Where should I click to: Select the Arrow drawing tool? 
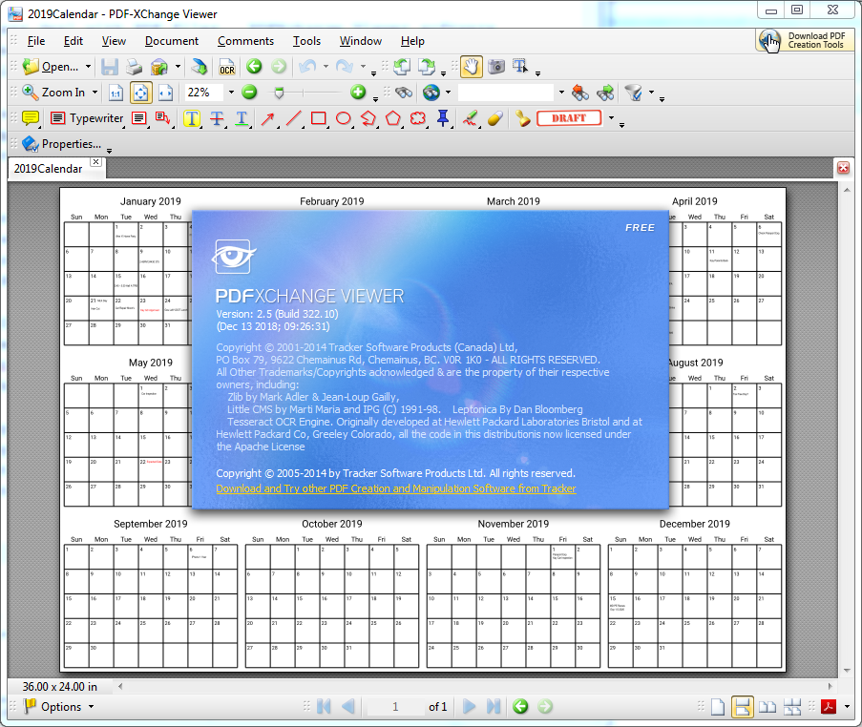pyautogui.click(x=267, y=118)
